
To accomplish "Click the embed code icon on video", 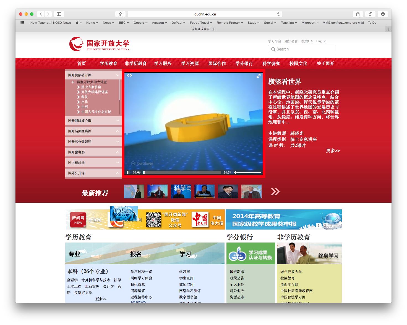I will (x=129, y=75).
